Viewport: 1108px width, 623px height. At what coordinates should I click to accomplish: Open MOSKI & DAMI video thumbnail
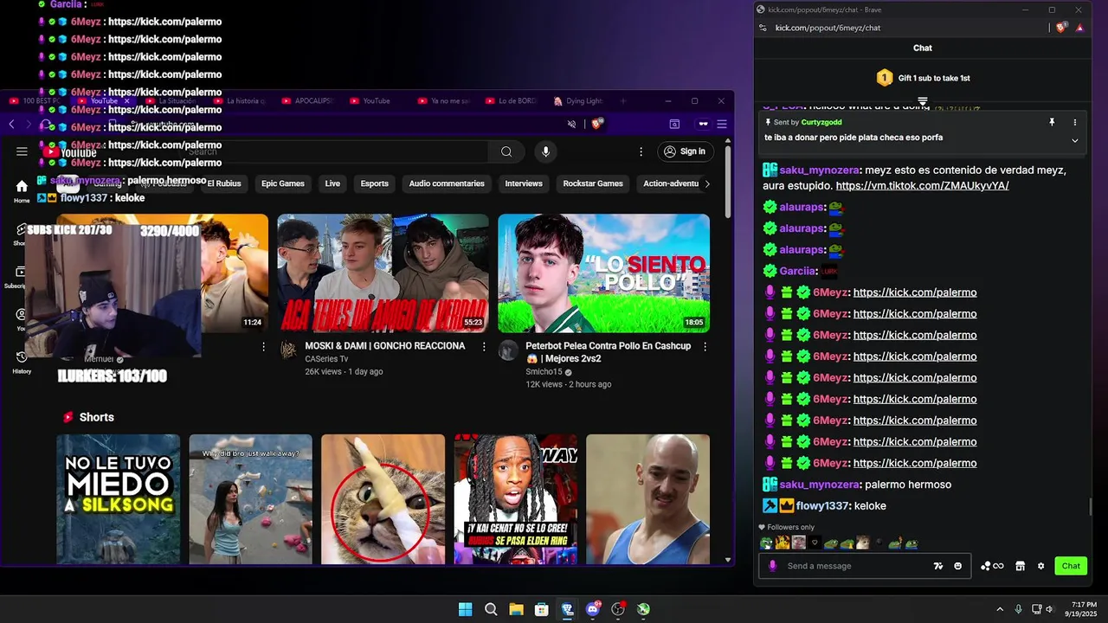click(383, 273)
